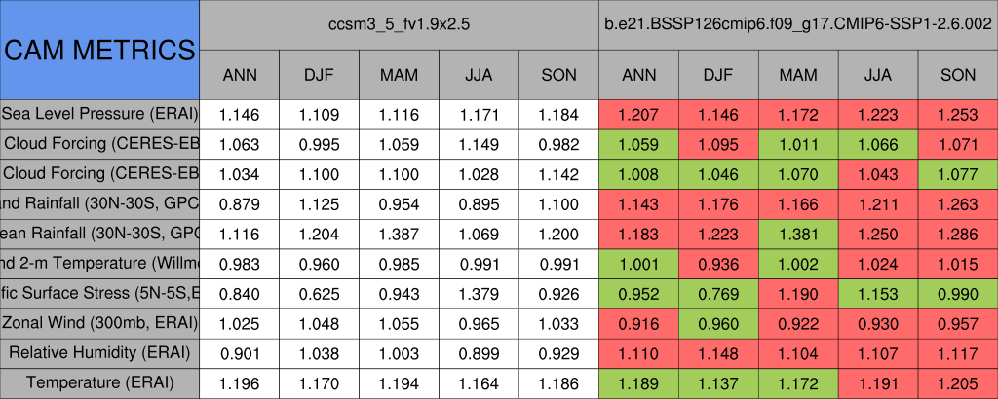Open the 2-m Temperature (Willmott) row label
Viewport: 998px width, 399px height.
click(99, 263)
